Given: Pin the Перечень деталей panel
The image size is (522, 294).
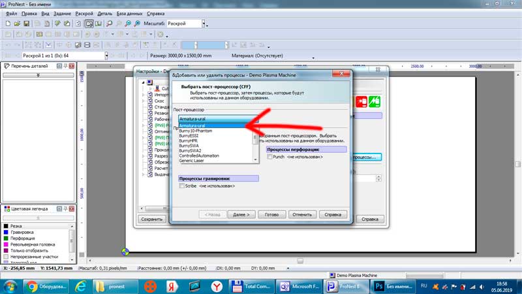Looking at the screenshot, I should 66,66.
